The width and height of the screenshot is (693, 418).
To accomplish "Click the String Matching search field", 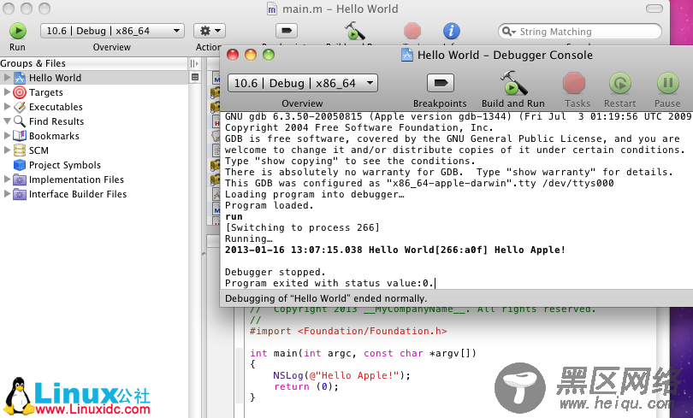I will pyautogui.click(x=580, y=32).
